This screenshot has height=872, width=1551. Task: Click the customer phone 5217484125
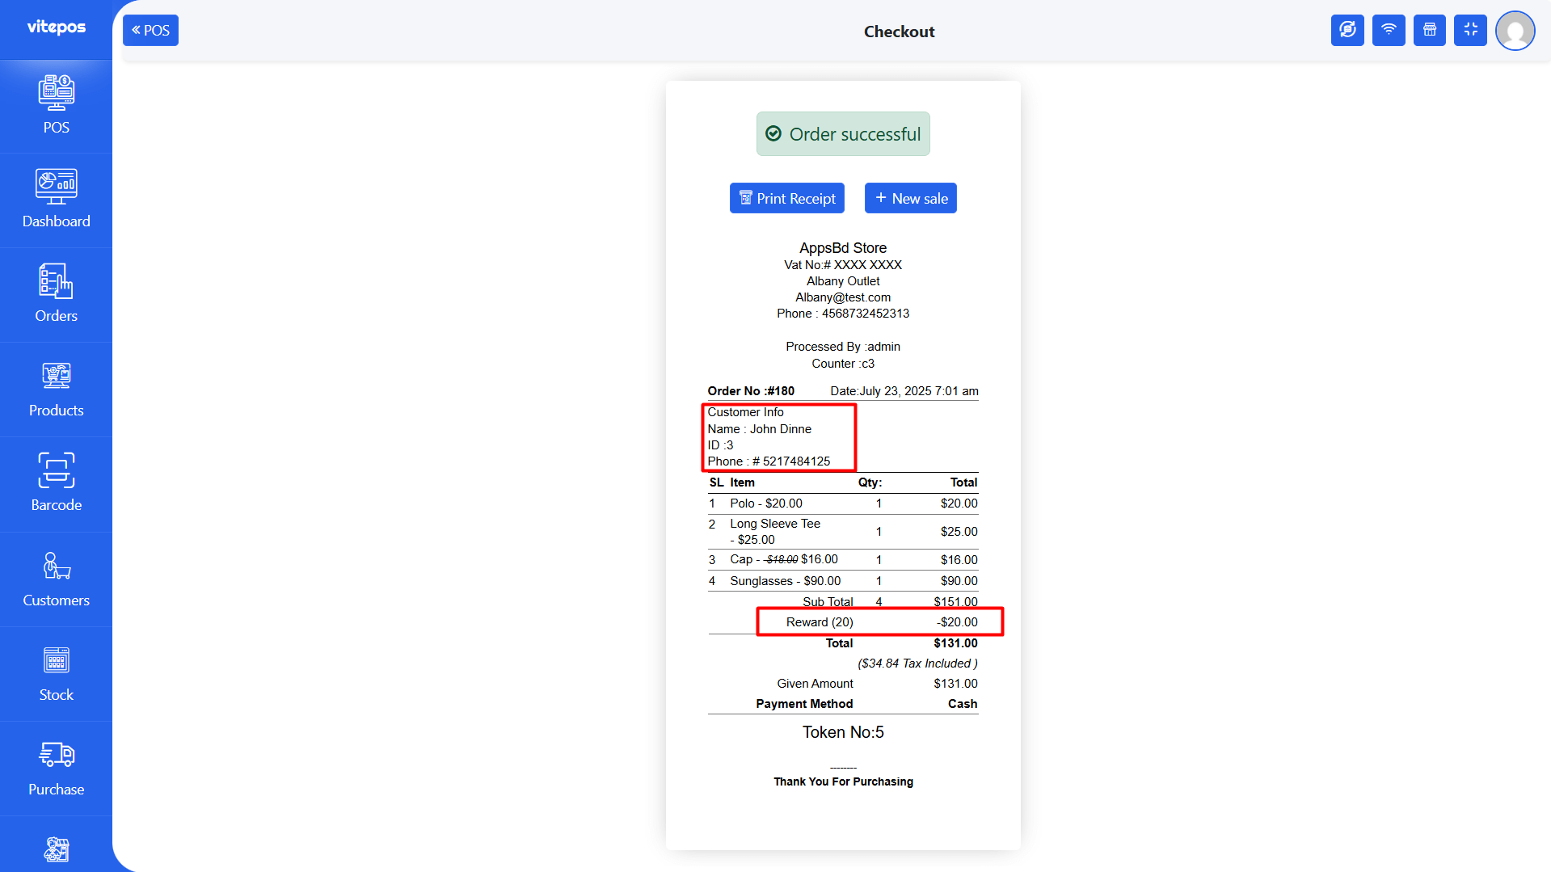tap(796, 461)
